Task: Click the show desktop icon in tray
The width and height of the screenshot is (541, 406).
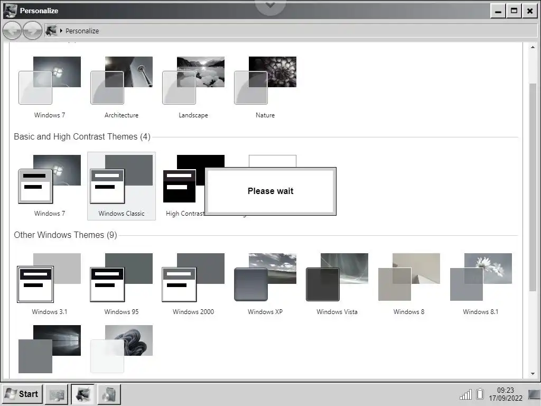Action: pyautogui.click(x=534, y=394)
